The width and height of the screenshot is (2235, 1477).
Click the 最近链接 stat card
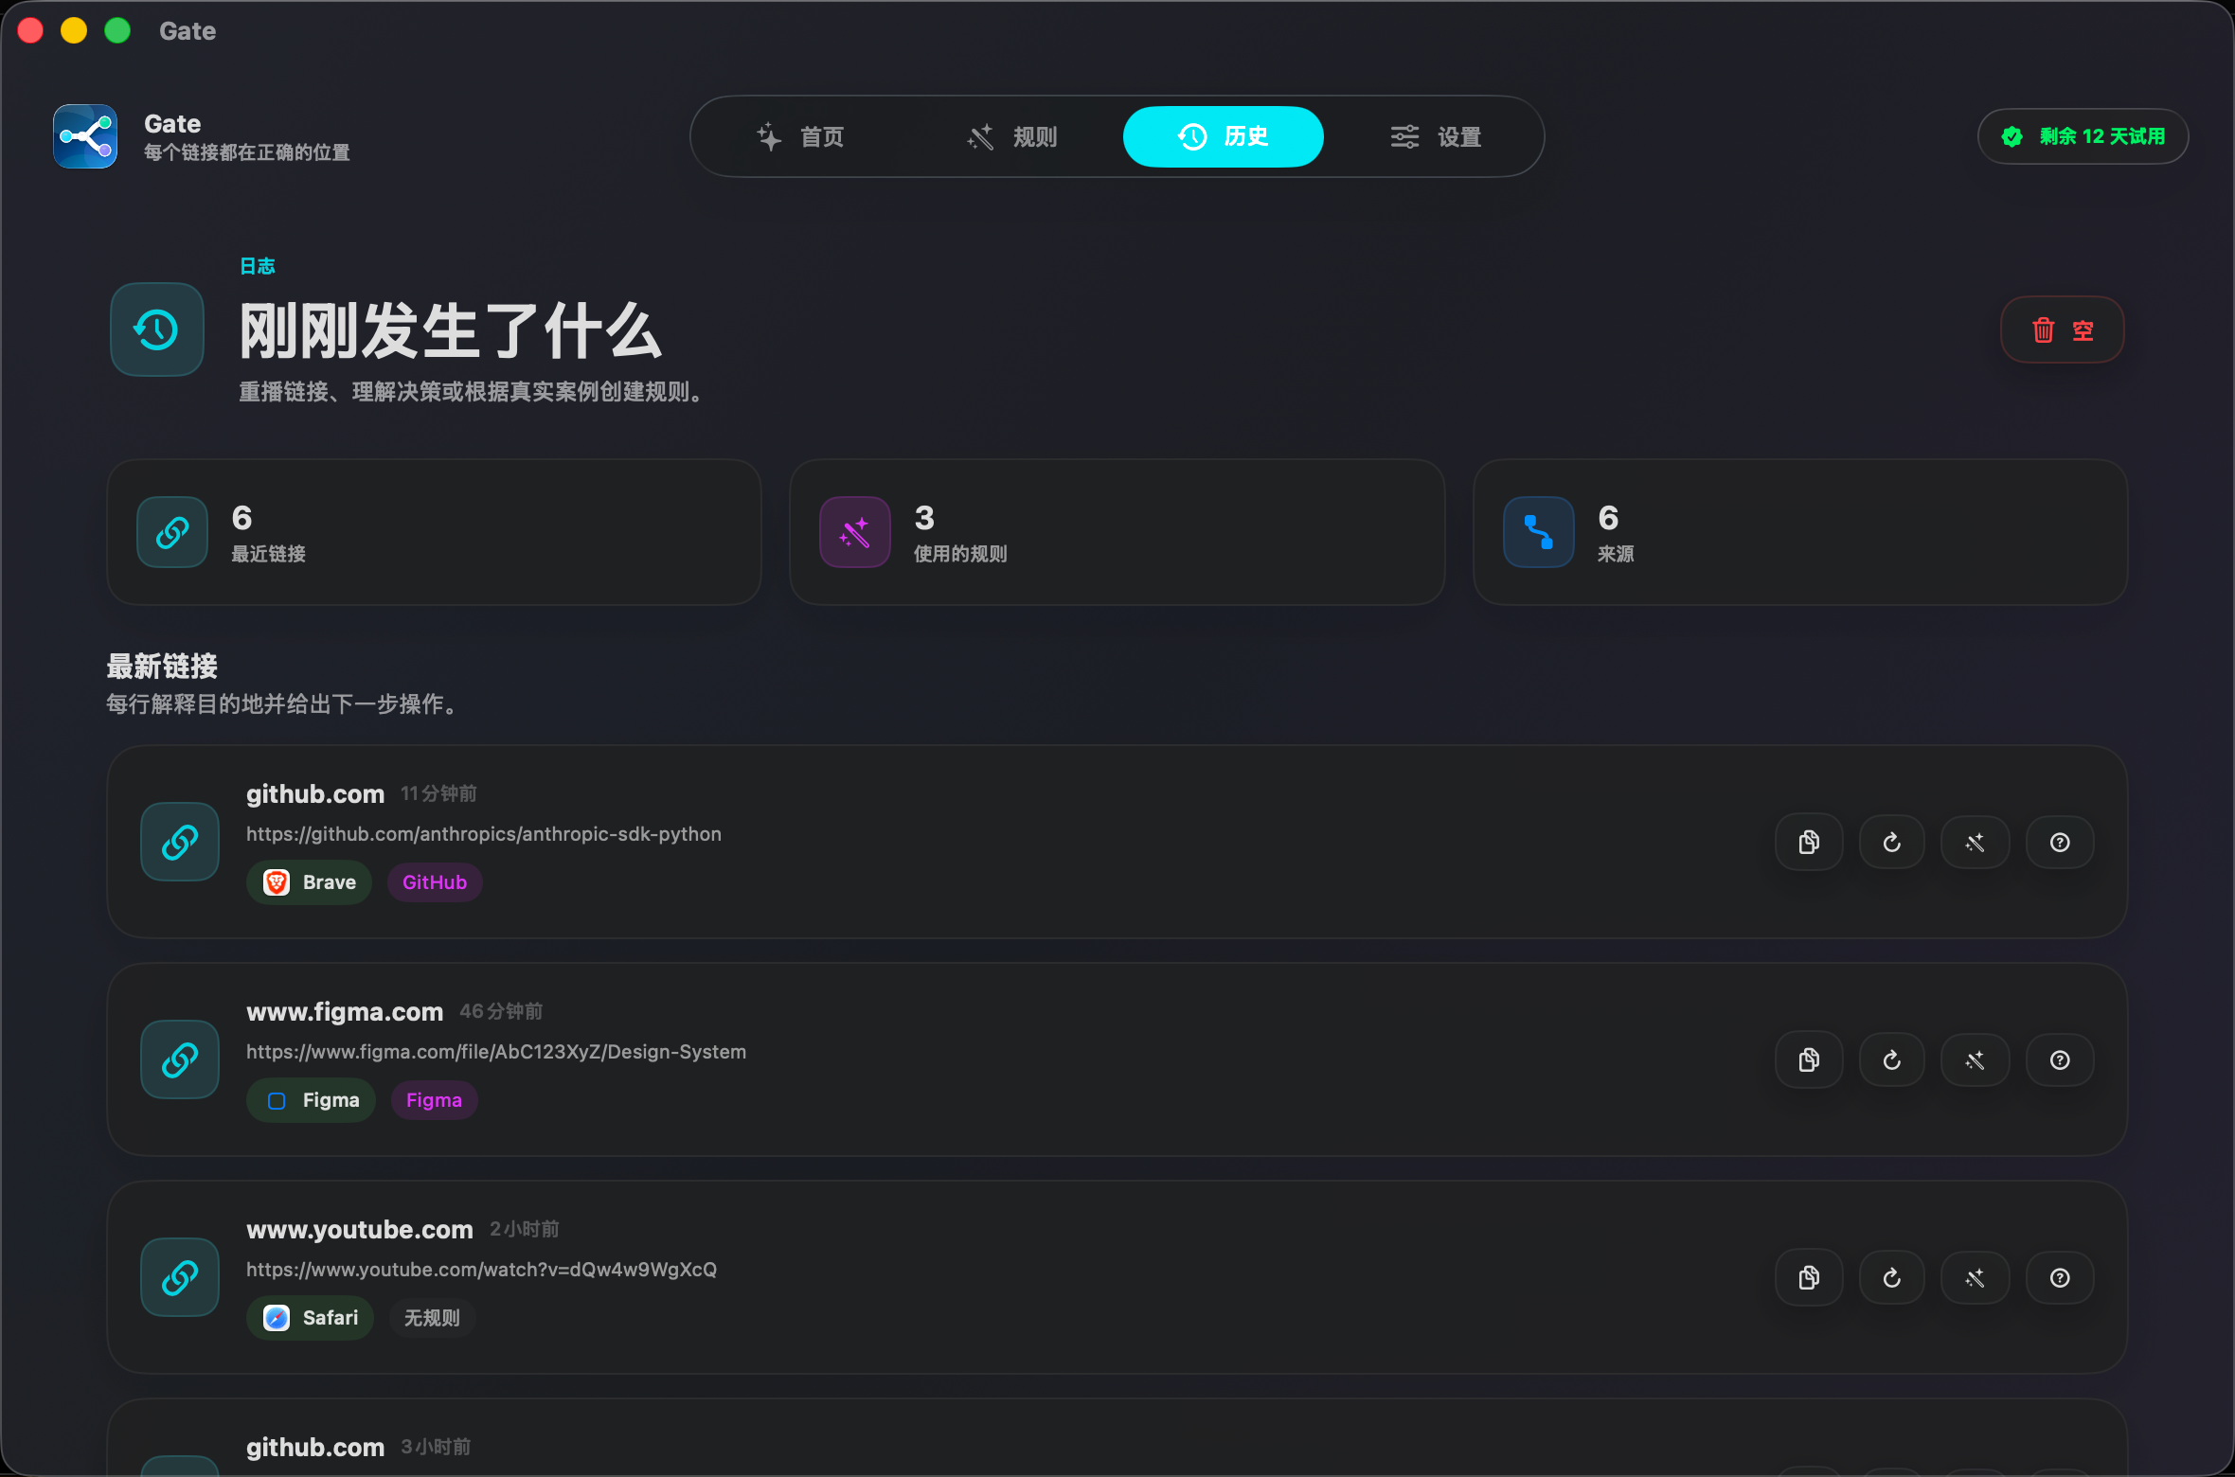pos(435,532)
